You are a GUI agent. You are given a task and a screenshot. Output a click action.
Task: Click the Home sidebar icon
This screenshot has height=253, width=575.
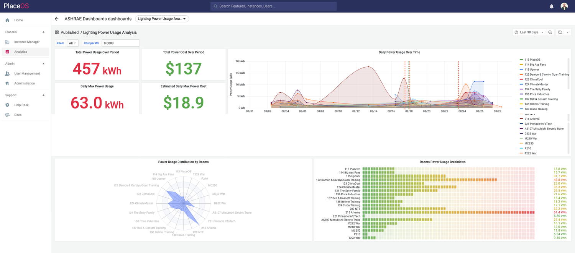(x=7, y=20)
